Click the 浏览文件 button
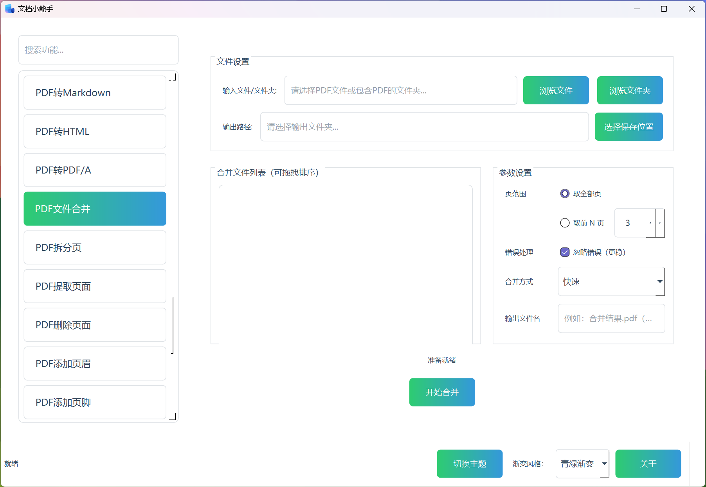The width and height of the screenshot is (706, 487). point(556,91)
